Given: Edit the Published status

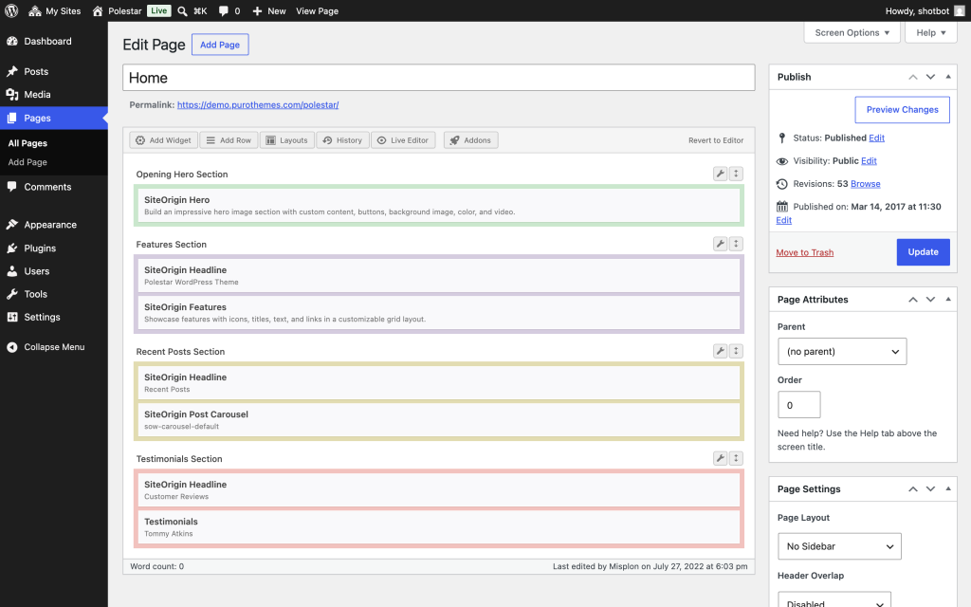Looking at the screenshot, I should [876, 138].
